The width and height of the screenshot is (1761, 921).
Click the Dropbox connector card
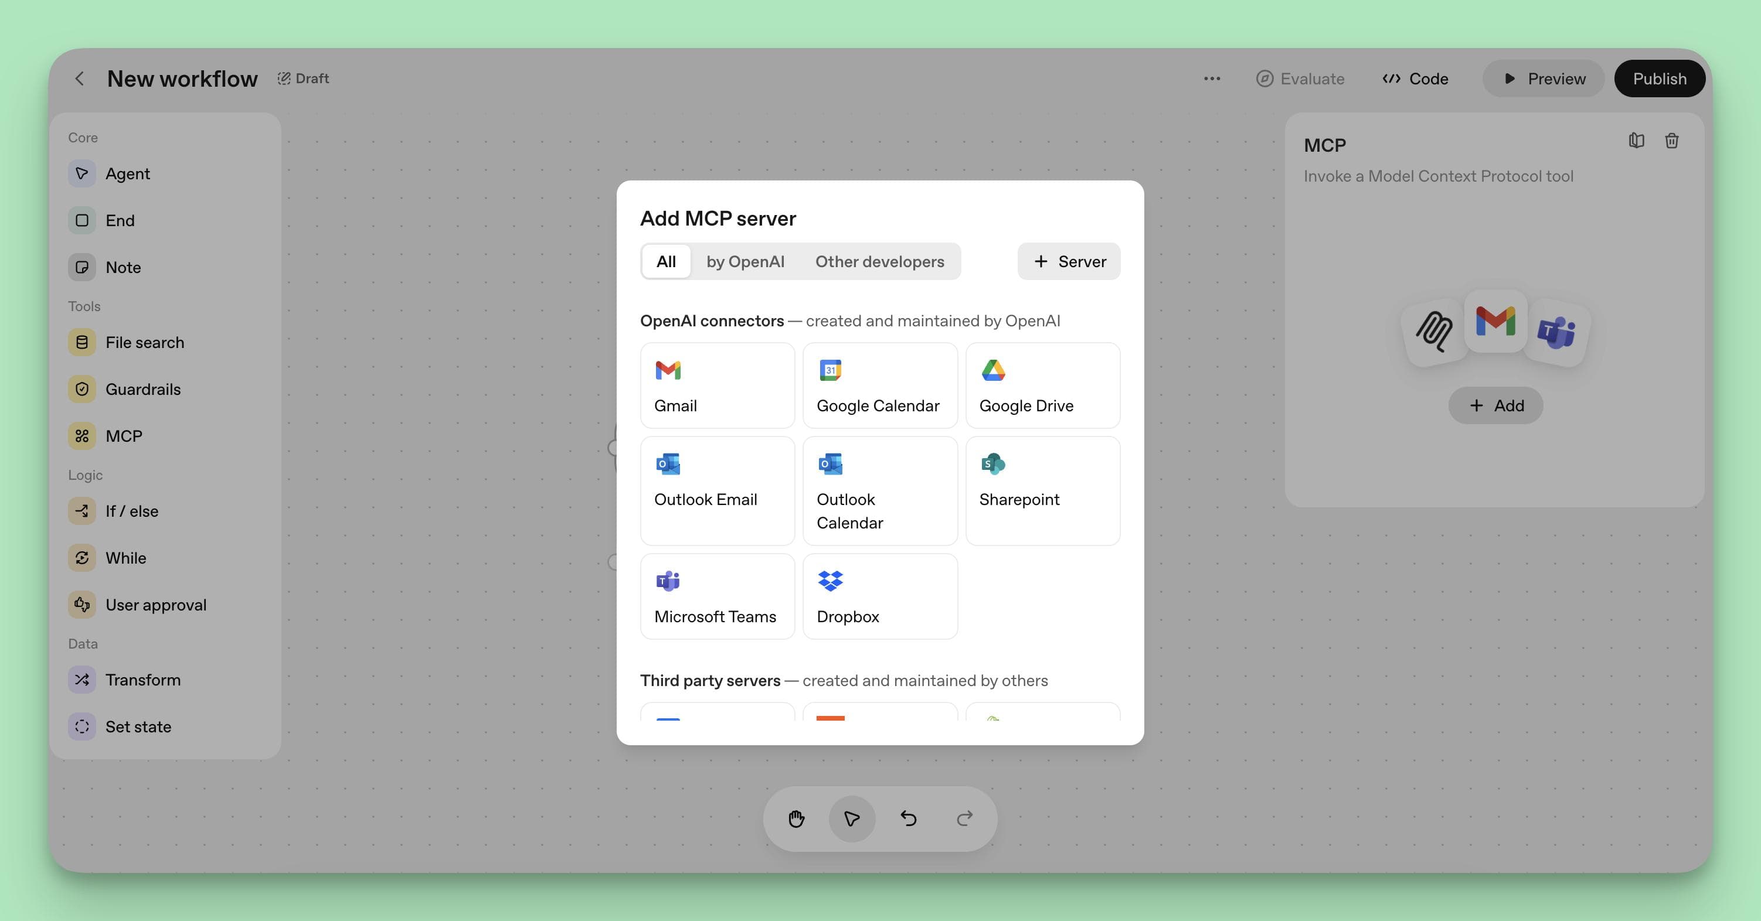pyautogui.click(x=880, y=596)
